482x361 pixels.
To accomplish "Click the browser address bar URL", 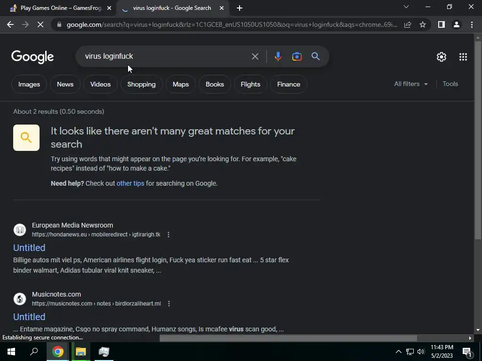I will 232,24.
